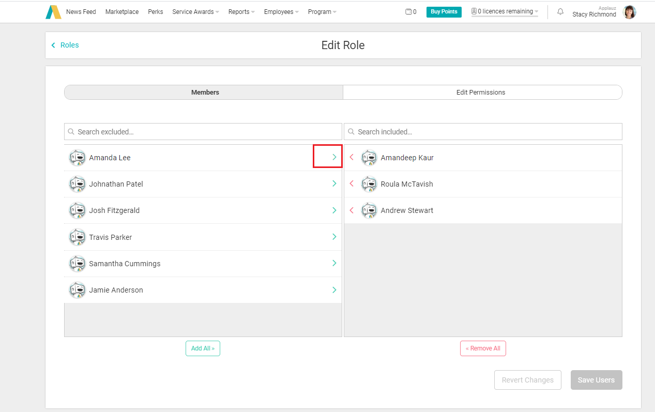Go to Marketplace in the navigation
The height and width of the screenshot is (412, 655).
point(122,12)
